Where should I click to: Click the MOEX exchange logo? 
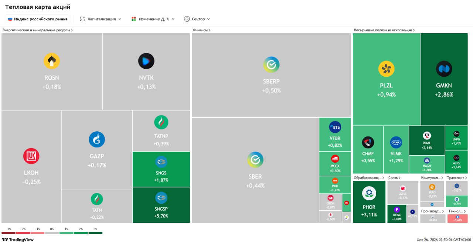click(x=335, y=159)
